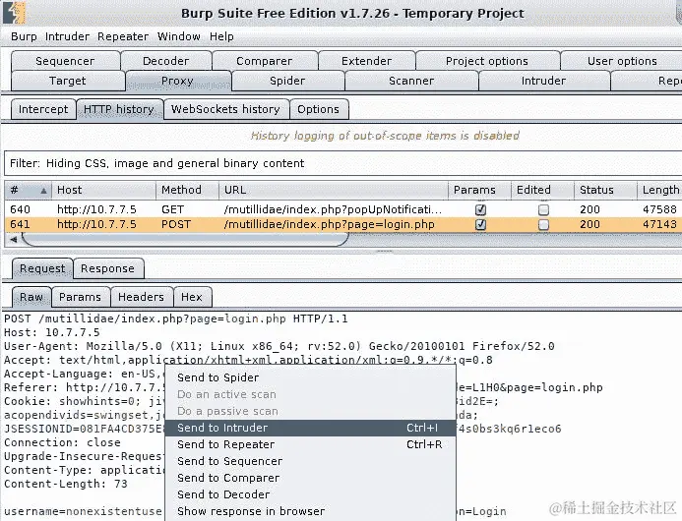Image resolution: width=682 pixels, height=521 pixels.
Task: Switch to the Headers view tab
Action: click(x=142, y=297)
